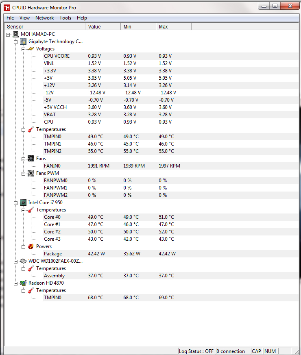Viewport: 301px width, 355px height.
Task: Select the VIN1 voltage row
Action: (171, 63)
